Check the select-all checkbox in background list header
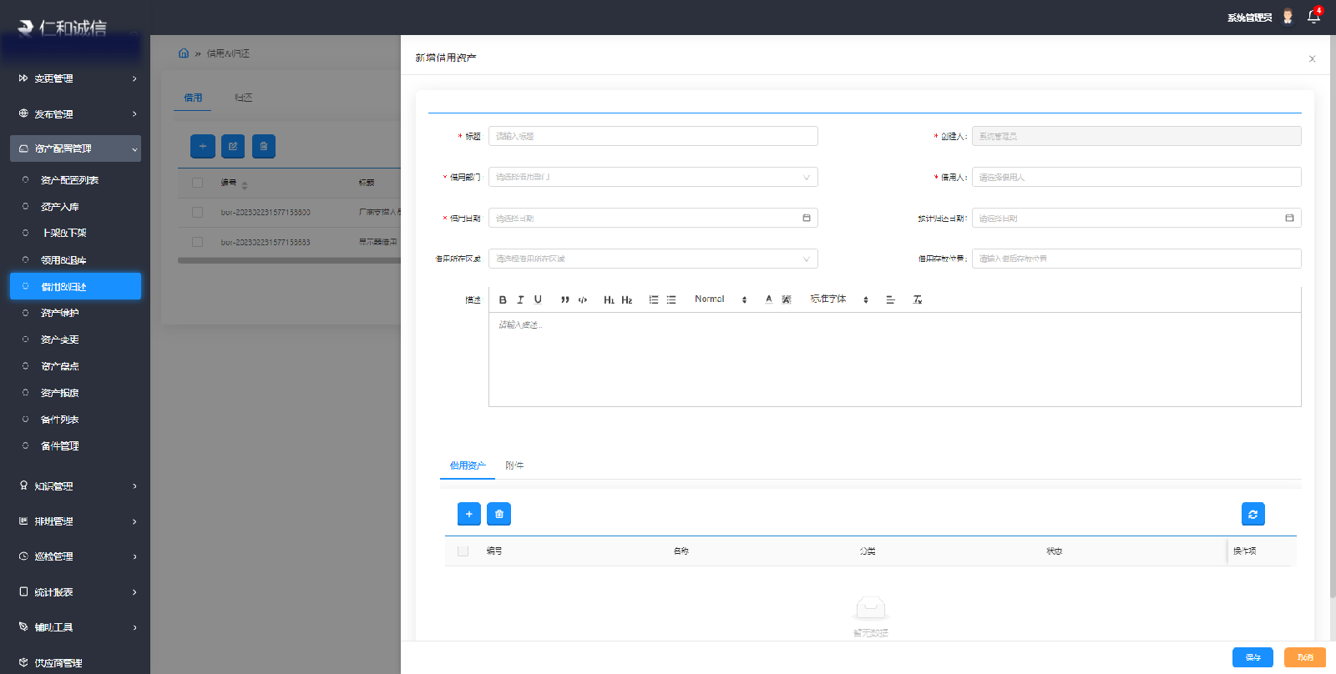 tap(197, 183)
